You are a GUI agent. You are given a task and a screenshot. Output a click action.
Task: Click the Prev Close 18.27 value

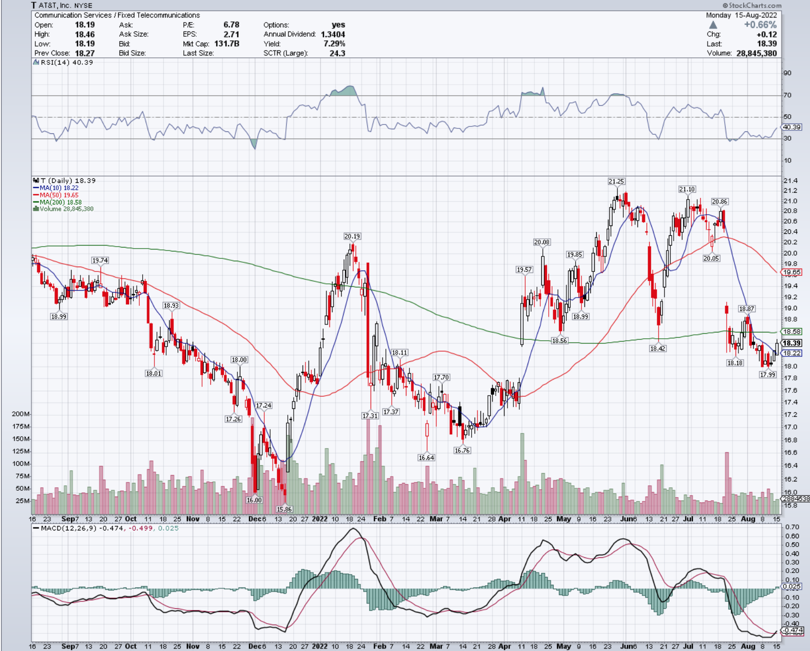85,53
